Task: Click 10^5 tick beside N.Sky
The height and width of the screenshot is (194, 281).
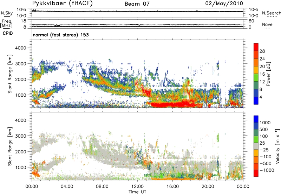Action: (x=21, y=10)
